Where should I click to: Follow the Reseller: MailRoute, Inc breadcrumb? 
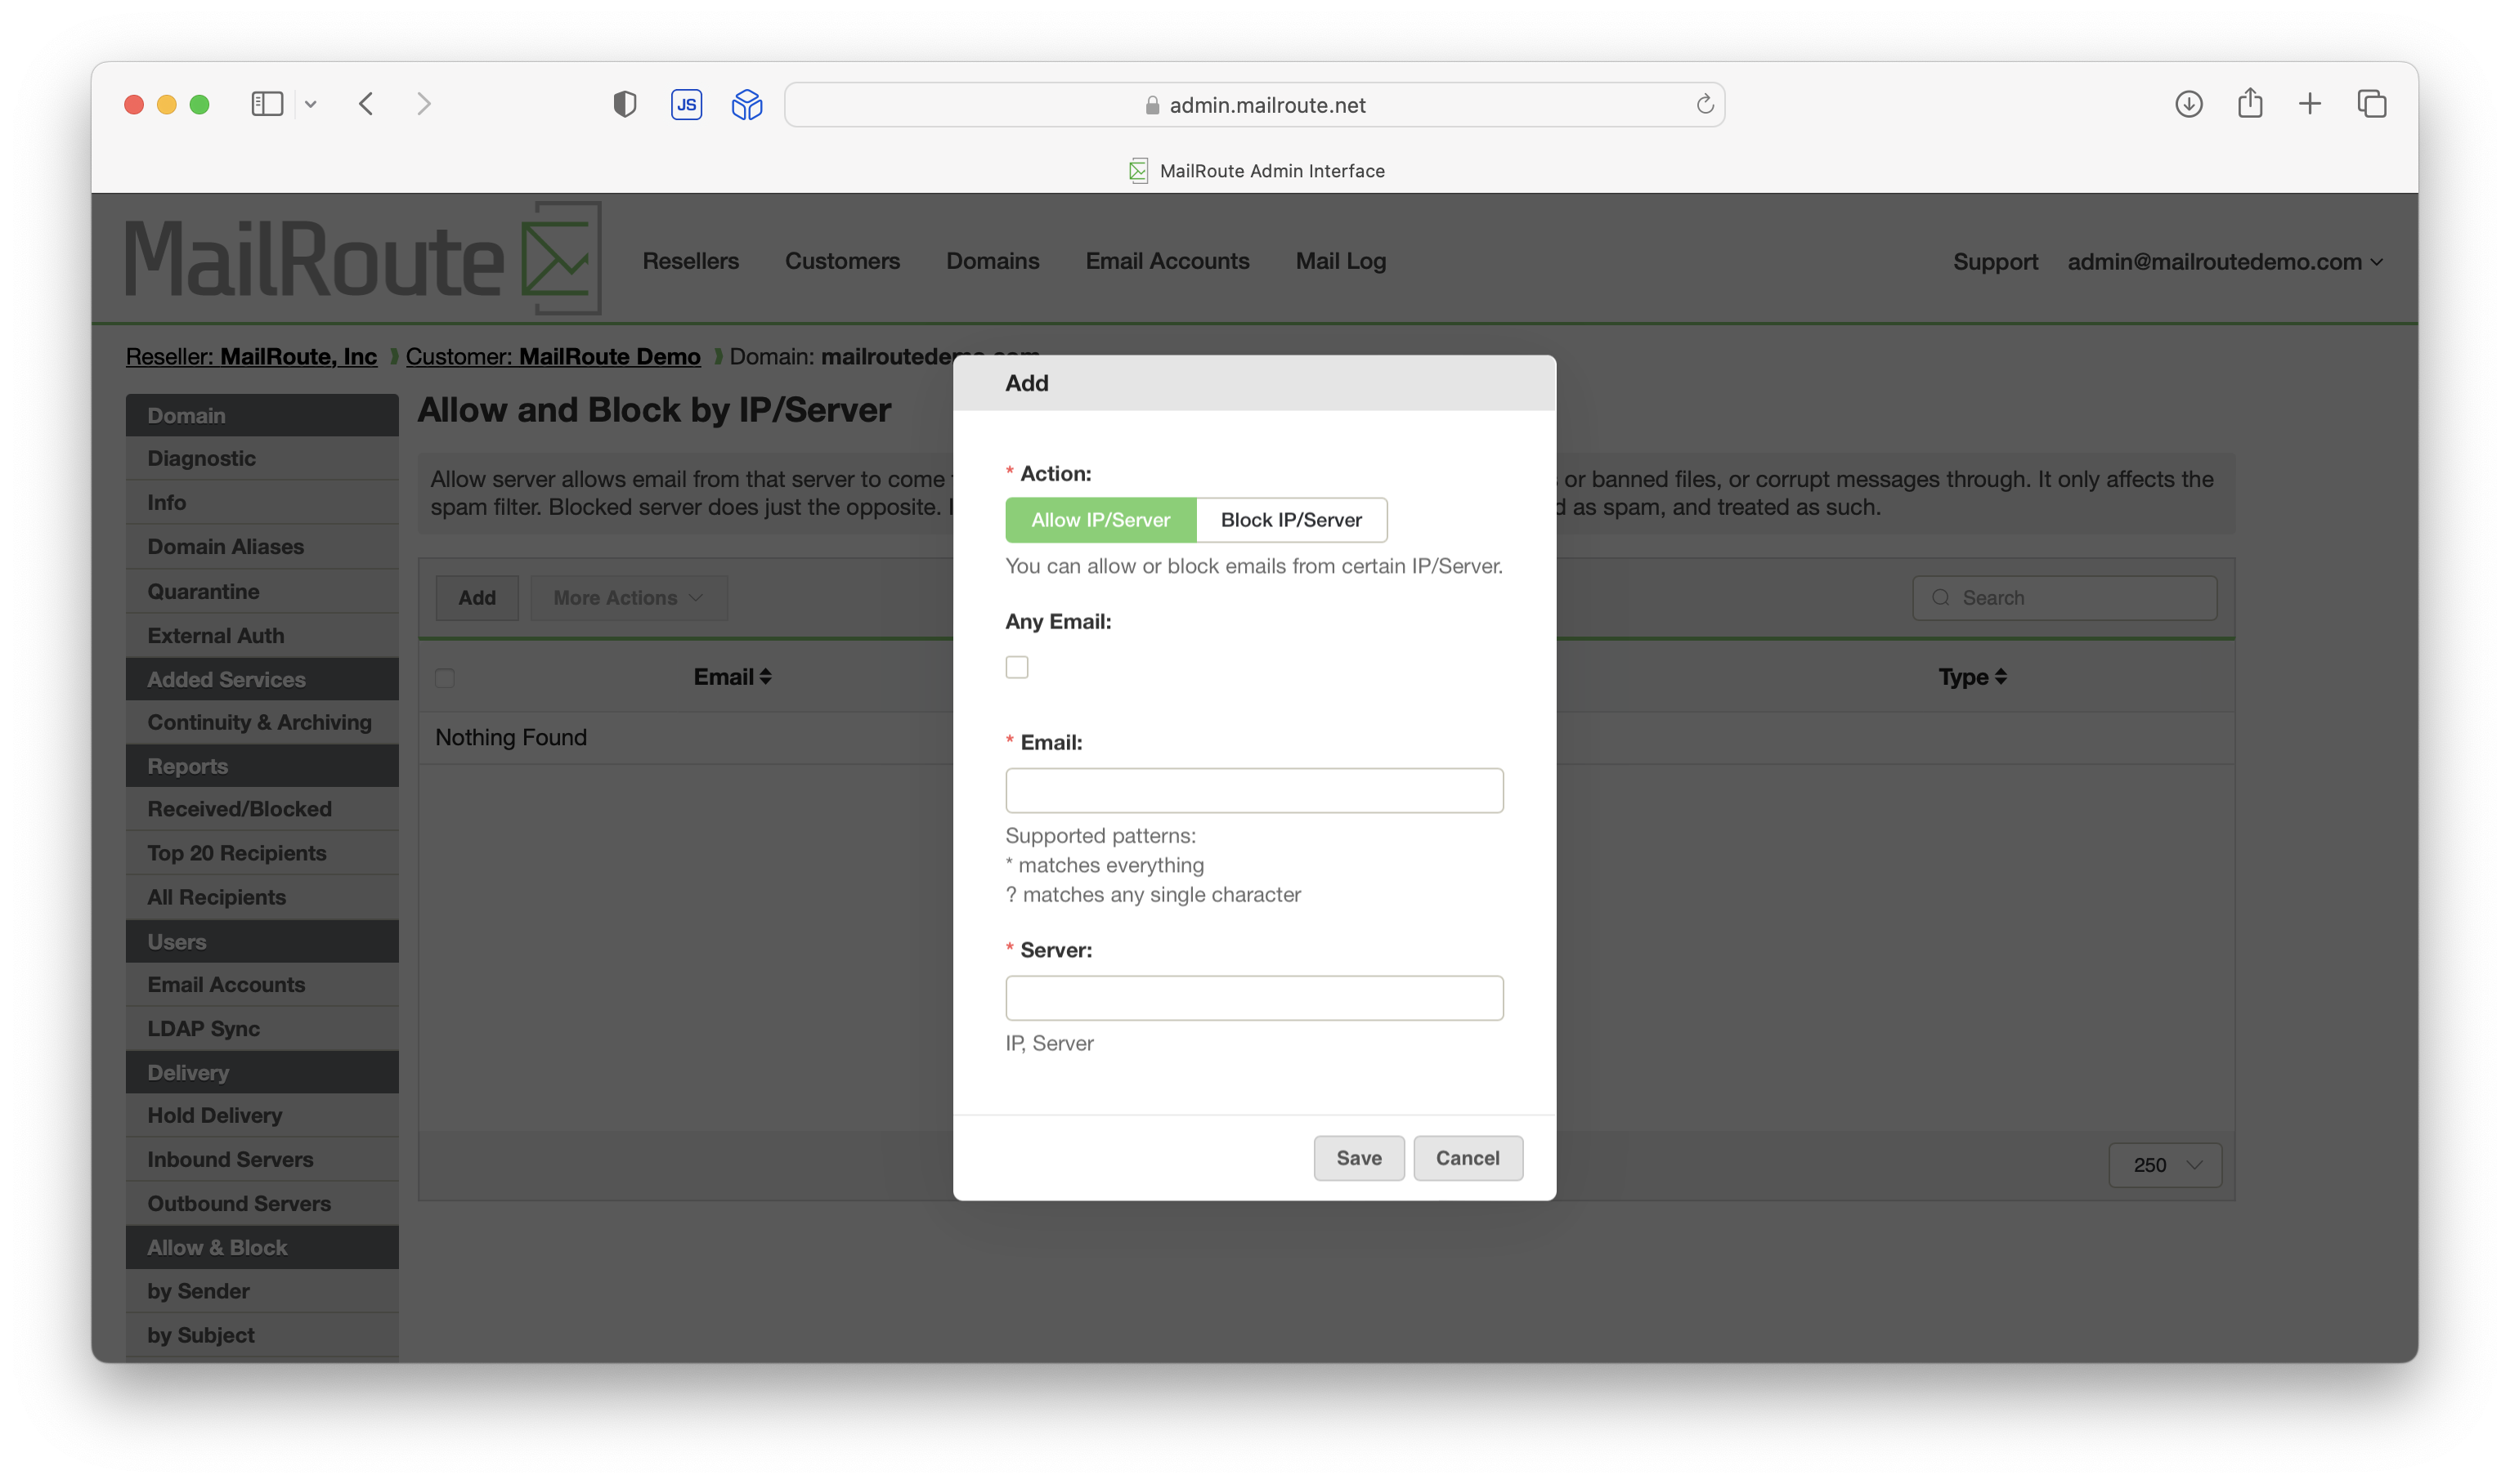(251, 357)
